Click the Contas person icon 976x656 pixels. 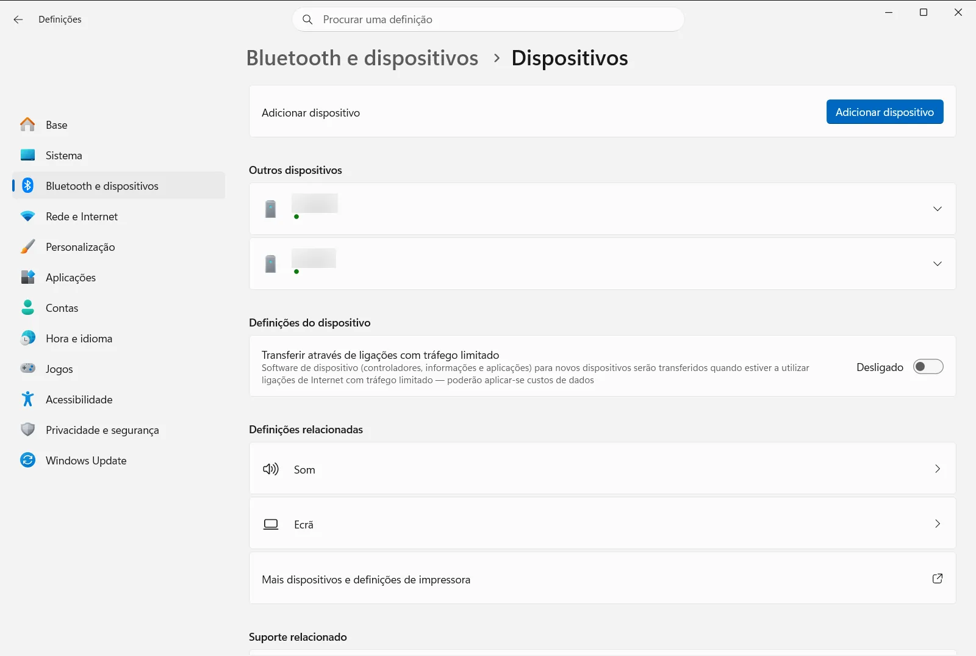coord(27,308)
